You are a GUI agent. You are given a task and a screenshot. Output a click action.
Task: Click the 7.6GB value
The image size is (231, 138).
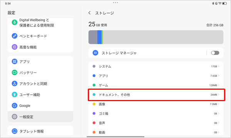tap(214, 76)
